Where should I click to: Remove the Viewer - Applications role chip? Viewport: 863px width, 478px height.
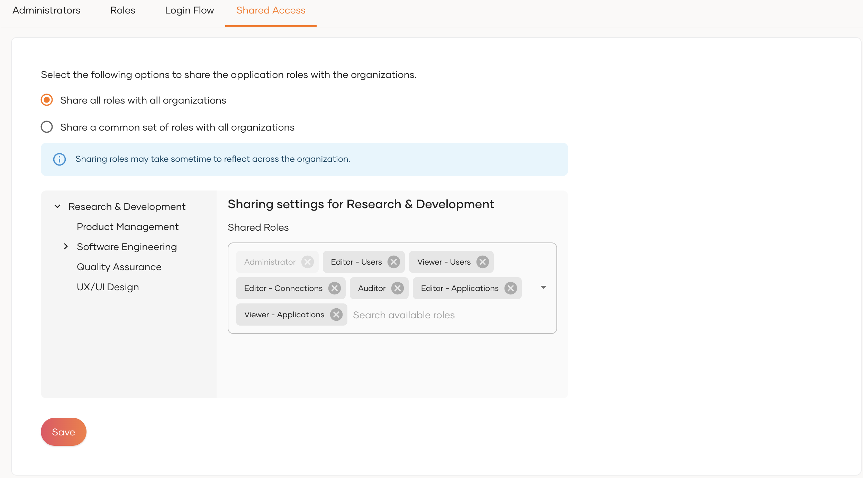(336, 315)
